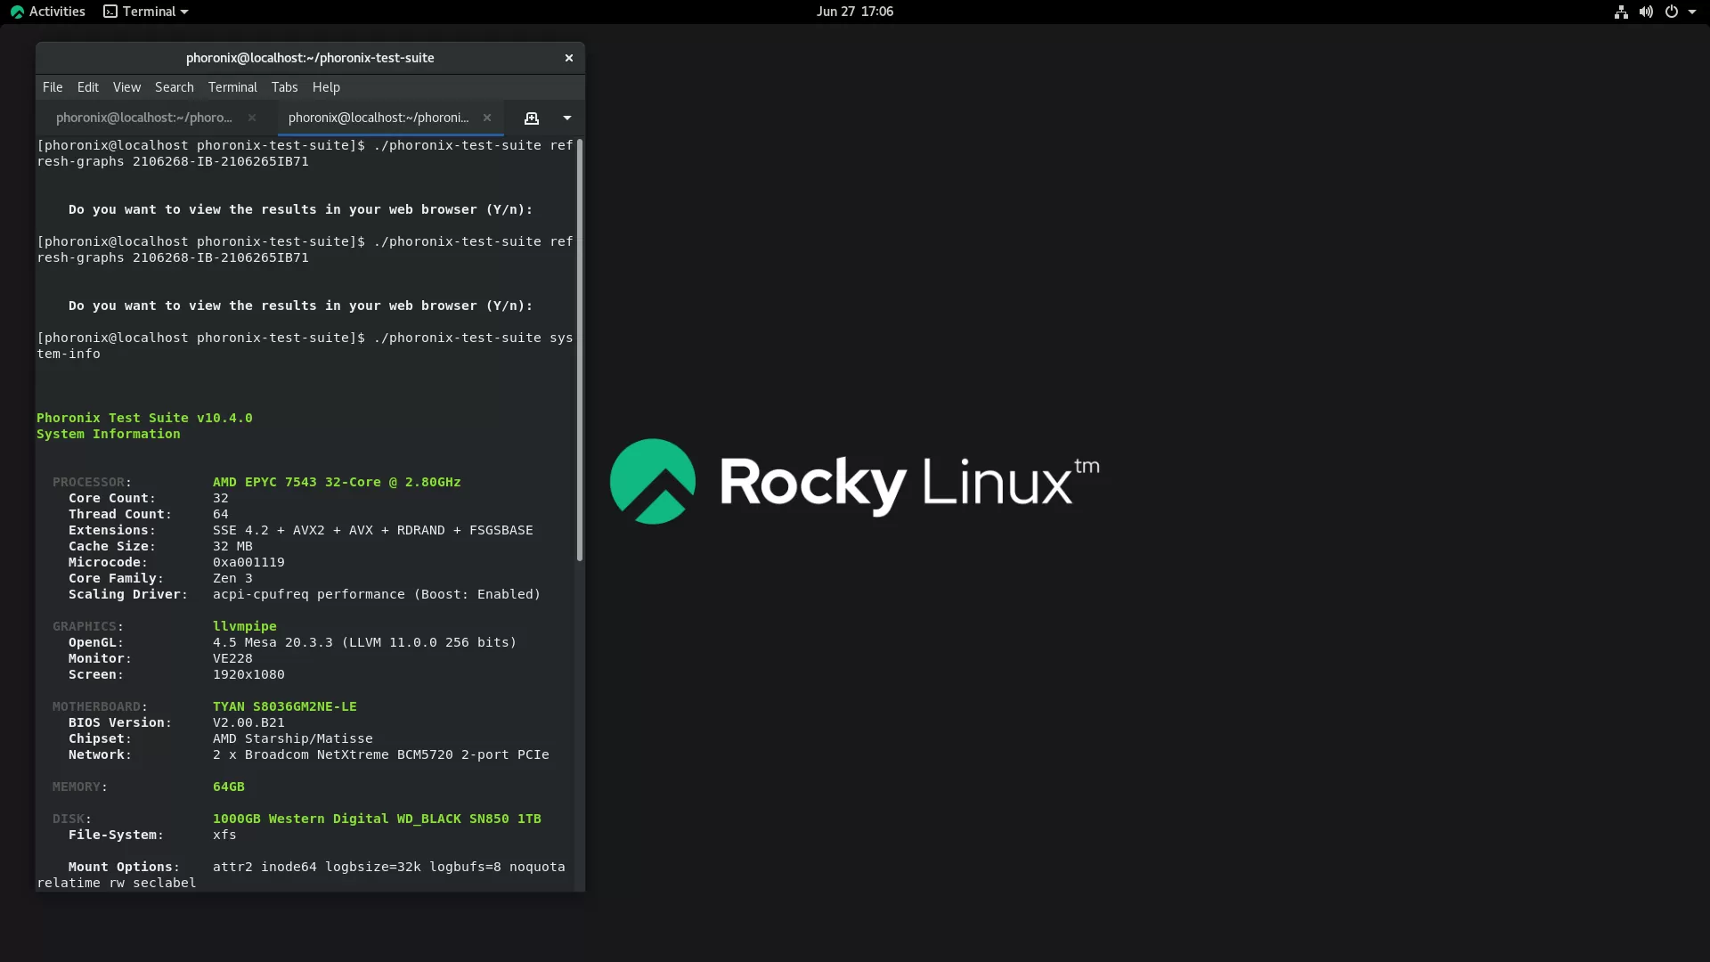Click the Terminal icon in the top bar
This screenshot has width=1710, height=962.
click(x=110, y=12)
